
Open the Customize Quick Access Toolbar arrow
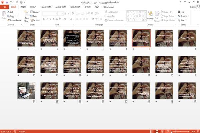25,2
